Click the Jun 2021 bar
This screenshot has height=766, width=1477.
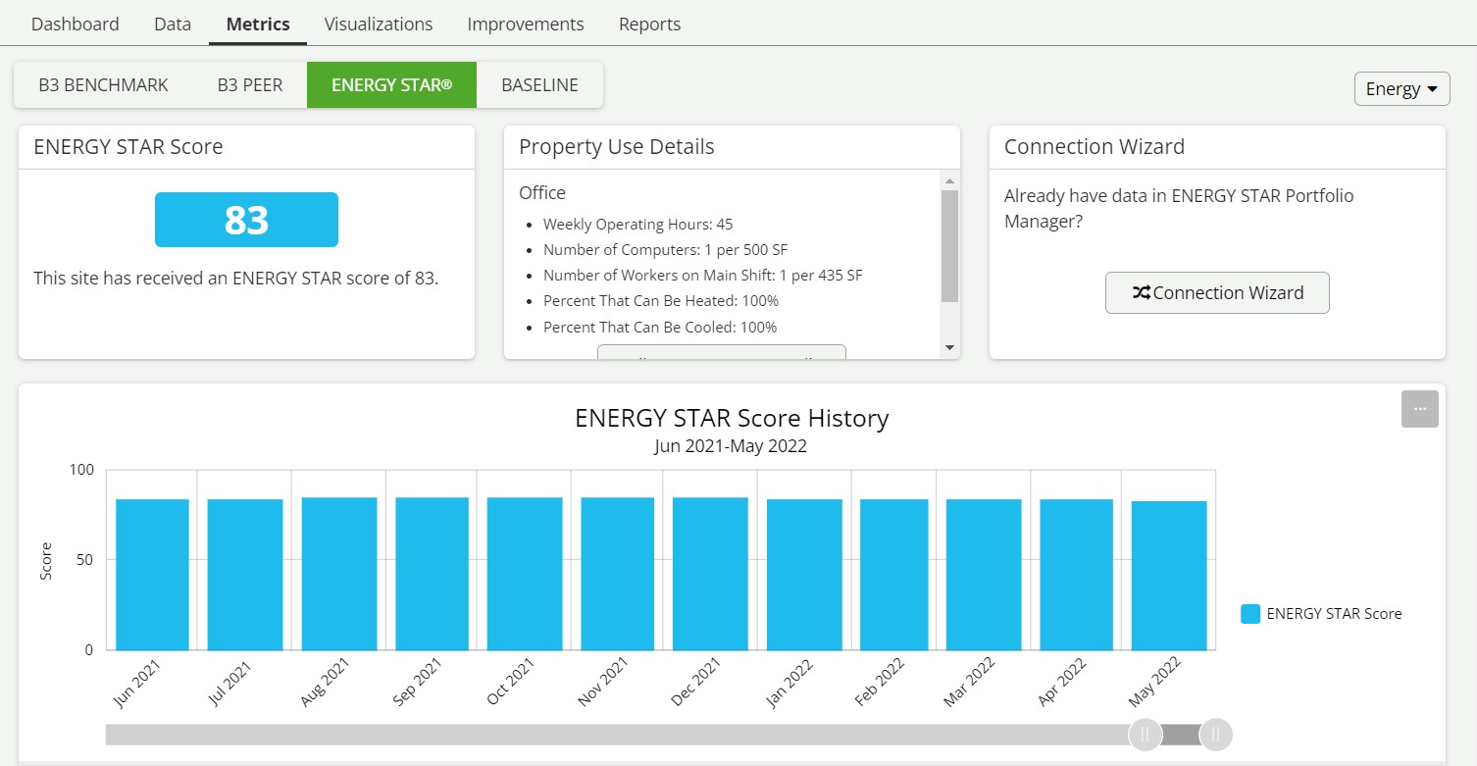pos(152,575)
